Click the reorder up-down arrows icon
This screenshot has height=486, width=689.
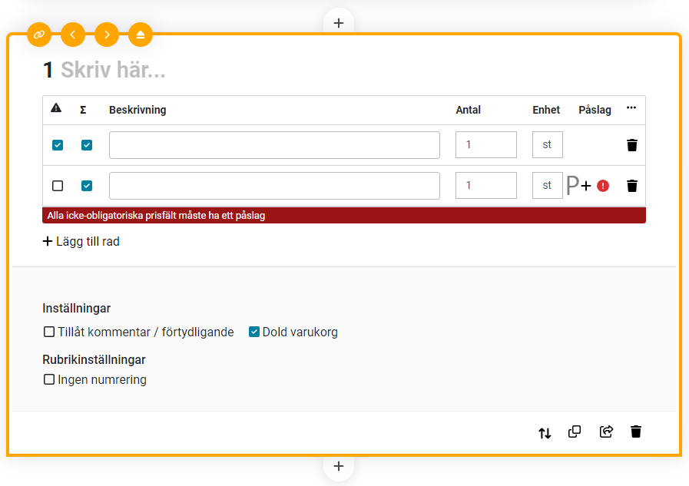[545, 433]
